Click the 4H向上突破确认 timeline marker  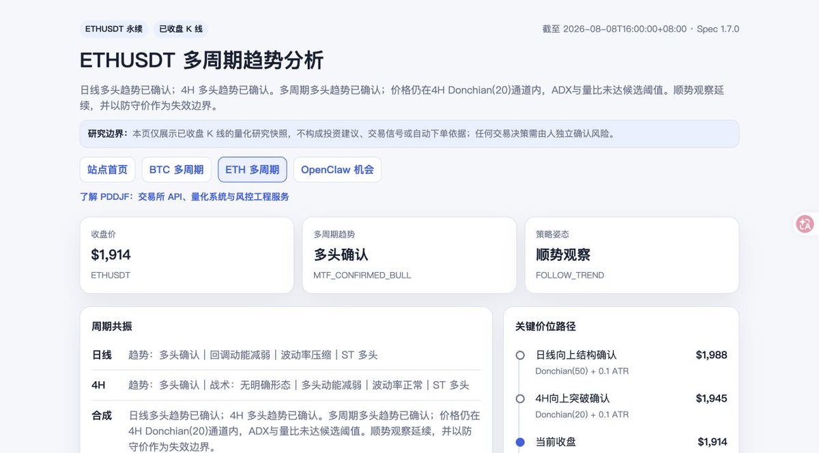(x=520, y=398)
